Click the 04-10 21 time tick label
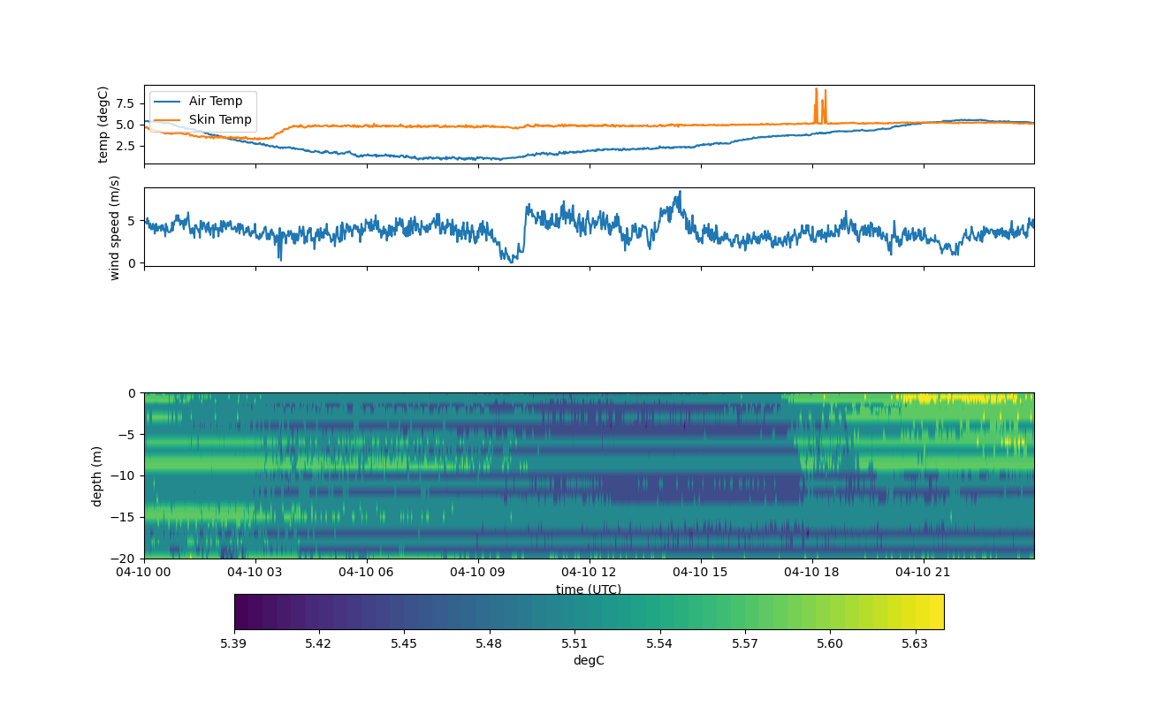The width and height of the screenshot is (1149, 707). pyautogui.click(x=924, y=573)
